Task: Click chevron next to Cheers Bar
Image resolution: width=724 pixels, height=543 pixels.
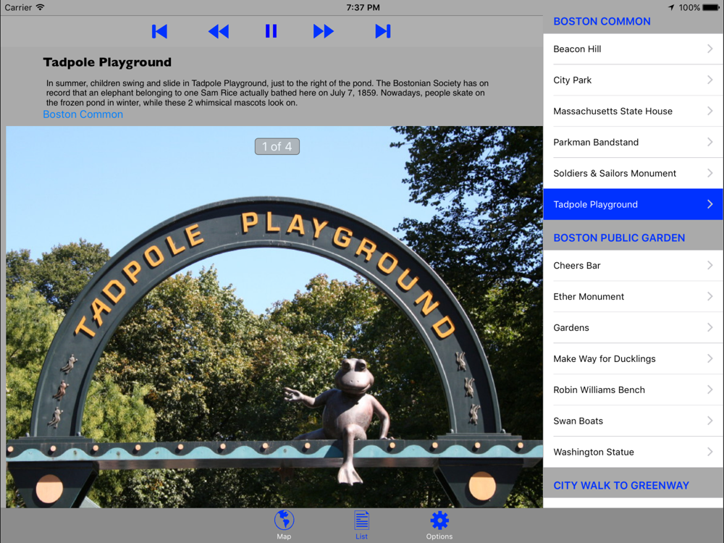Action: point(710,265)
